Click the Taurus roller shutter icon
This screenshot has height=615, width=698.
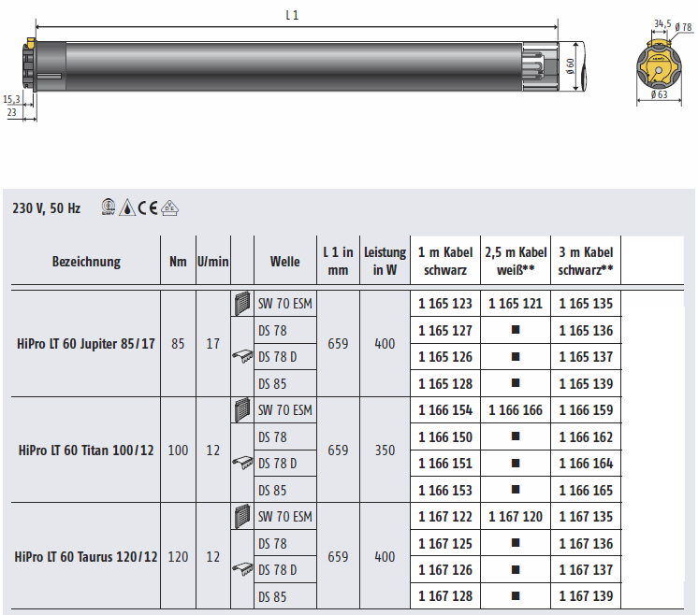[x=242, y=516]
